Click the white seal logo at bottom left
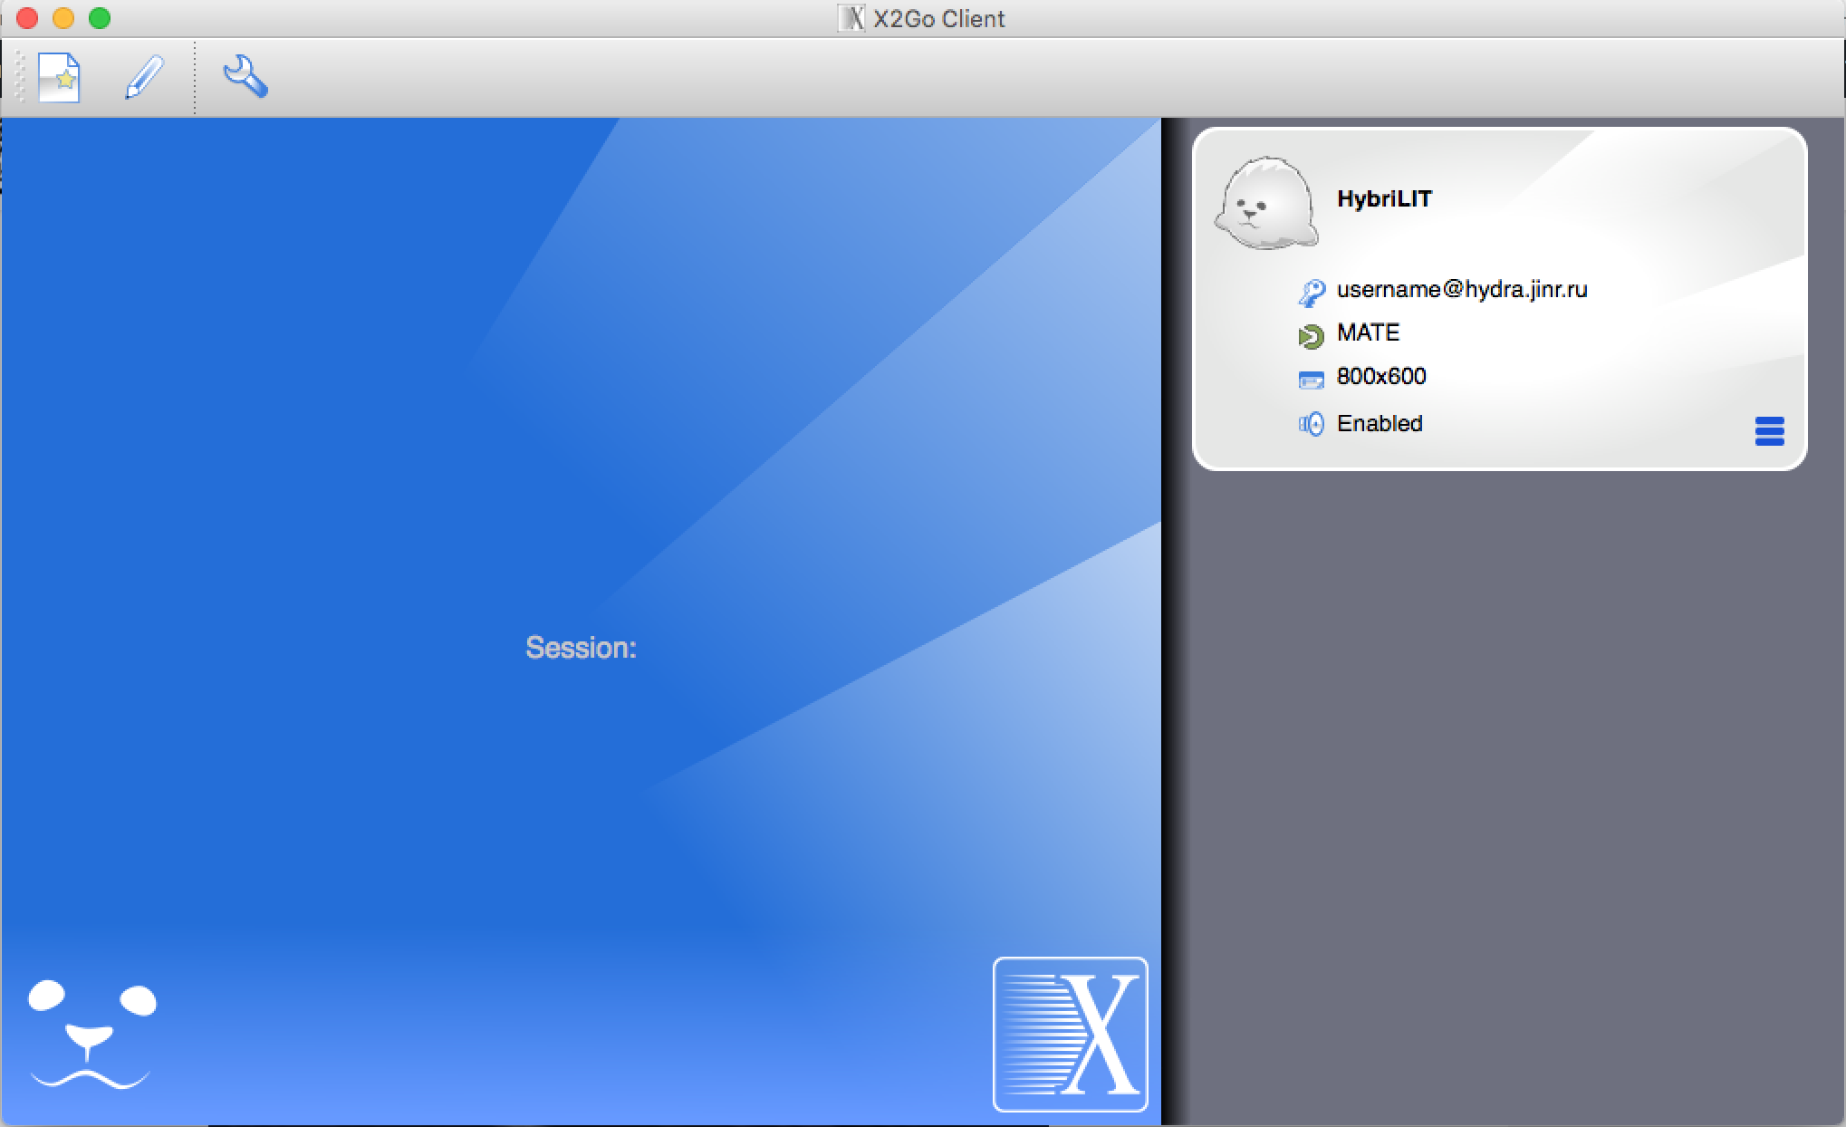 tap(91, 1034)
